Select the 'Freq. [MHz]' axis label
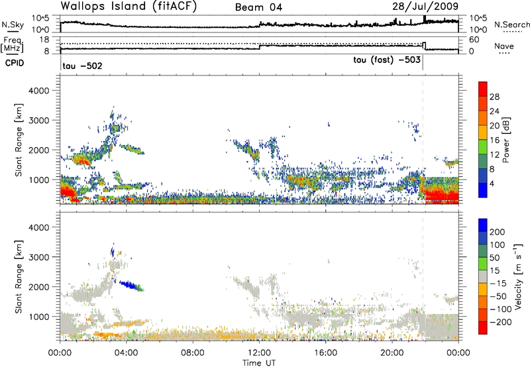Screen dimensions: 530x367 (x=13, y=45)
